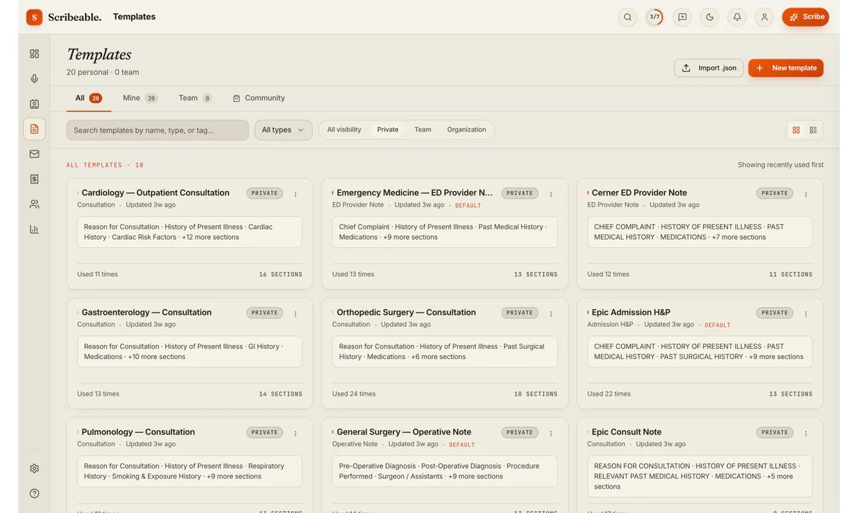Open the microphone recording page in sidebar
Screen dimensions: 858x513
(x=34, y=79)
